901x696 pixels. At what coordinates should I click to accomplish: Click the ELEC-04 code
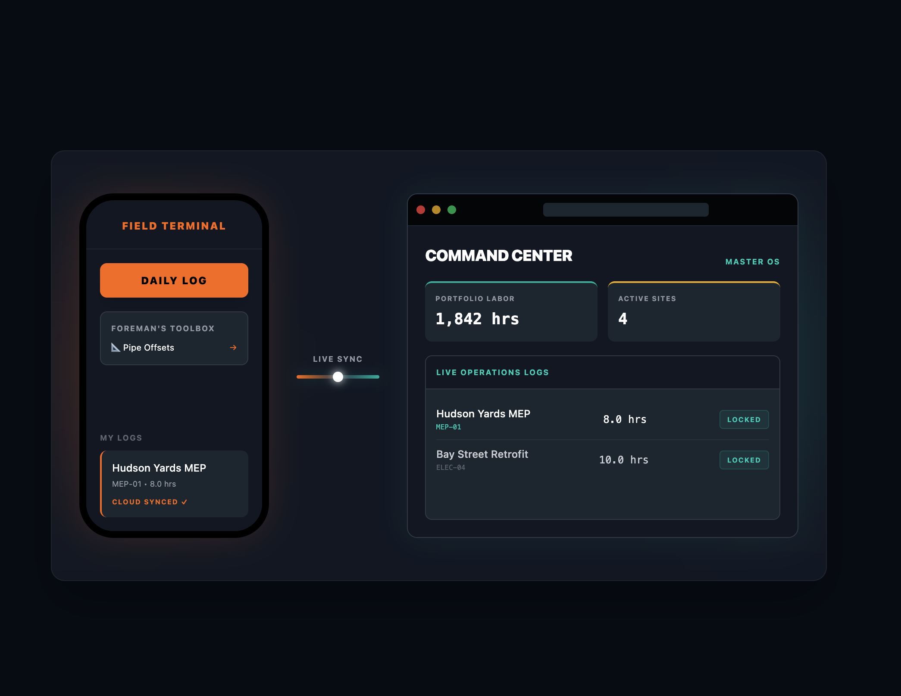click(x=450, y=468)
